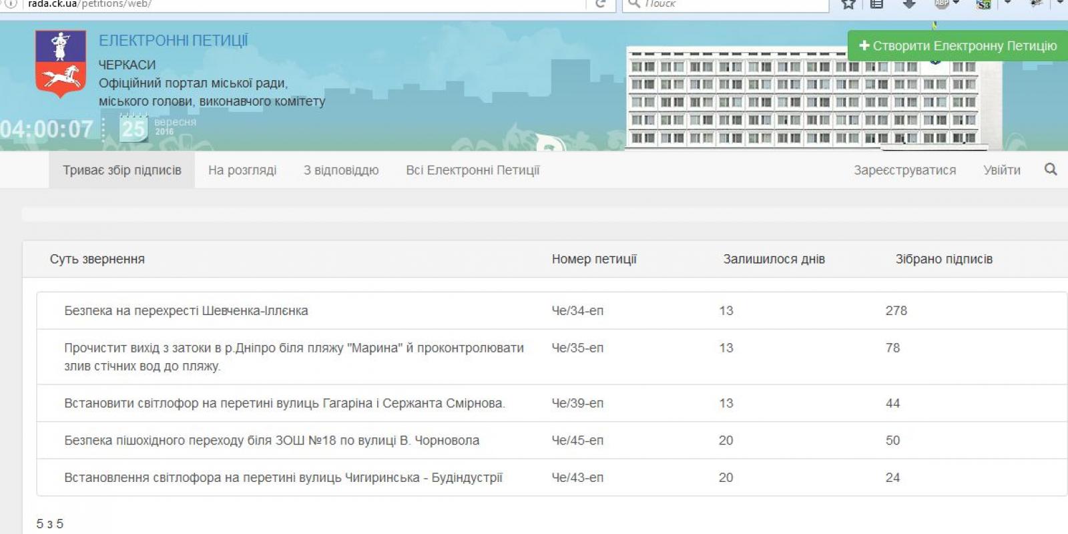Open petition "Безпека на перехресті Шевченка-Ілленка"
The image size is (1068, 534).
186,310
